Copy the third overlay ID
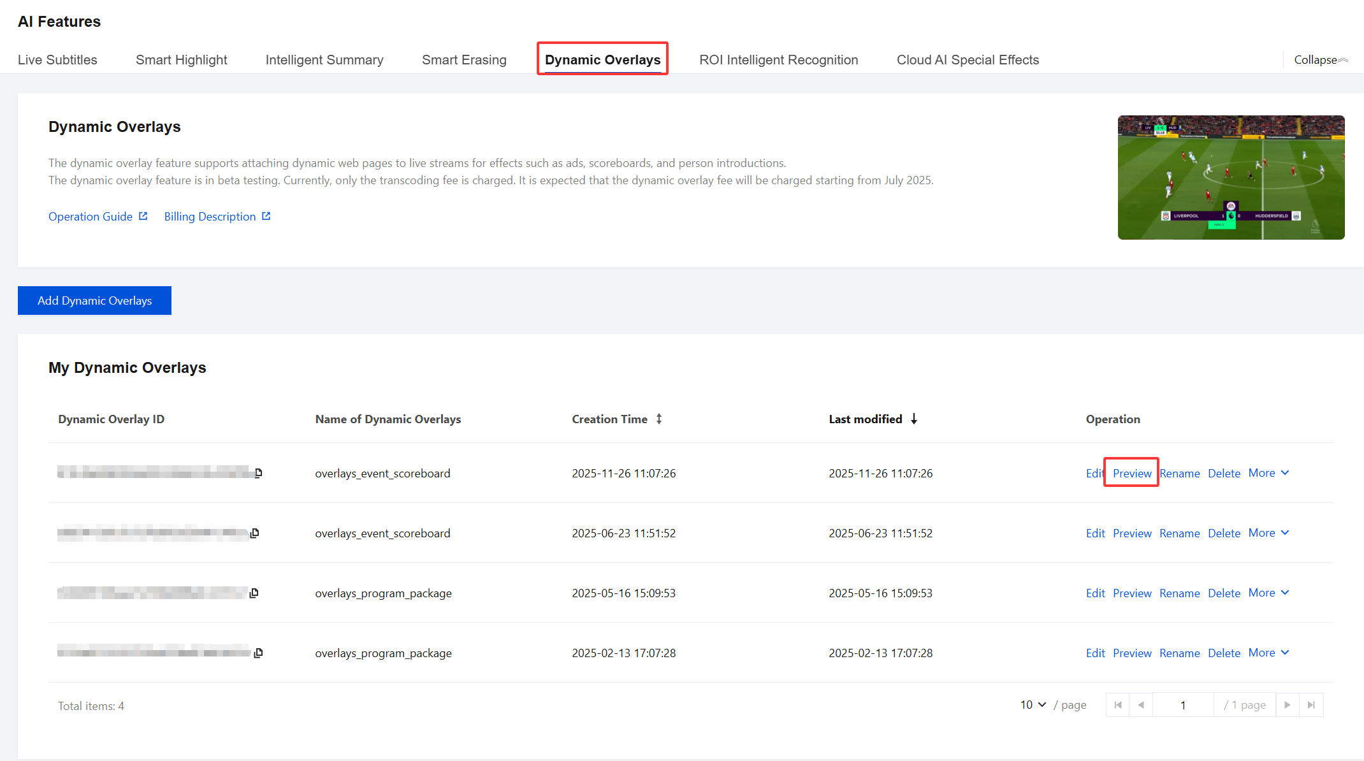Viewport: 1364px width, 761px height. coord(254,593)
